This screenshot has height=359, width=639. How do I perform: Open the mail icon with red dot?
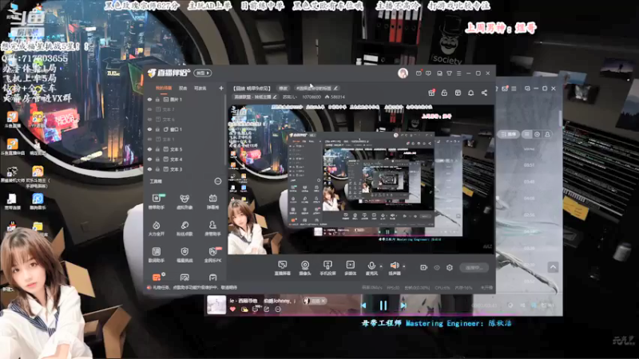(x=419, y=73)
